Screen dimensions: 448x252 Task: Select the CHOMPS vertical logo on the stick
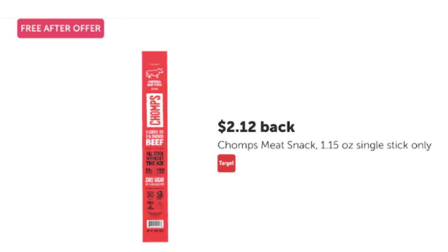click(x=154, y=109)
